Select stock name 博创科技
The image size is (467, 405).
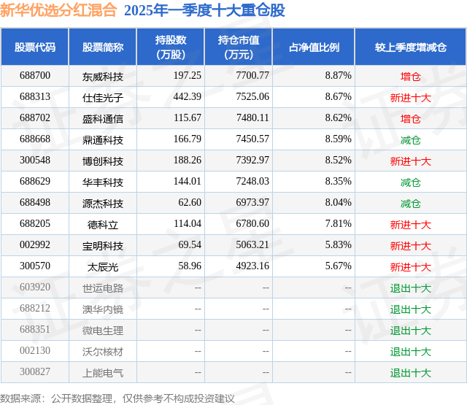(x=103, y=161)
